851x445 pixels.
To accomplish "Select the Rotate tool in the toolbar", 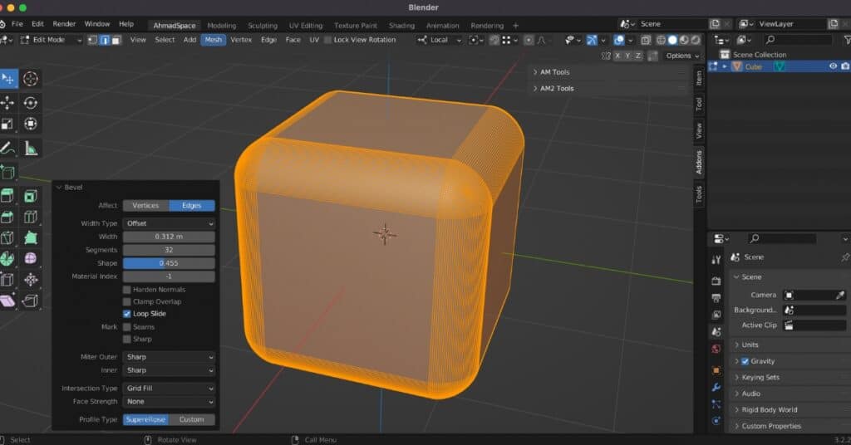I will [31, 103].
